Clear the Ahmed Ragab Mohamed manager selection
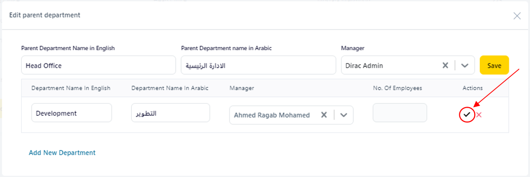 click(324, 115)
